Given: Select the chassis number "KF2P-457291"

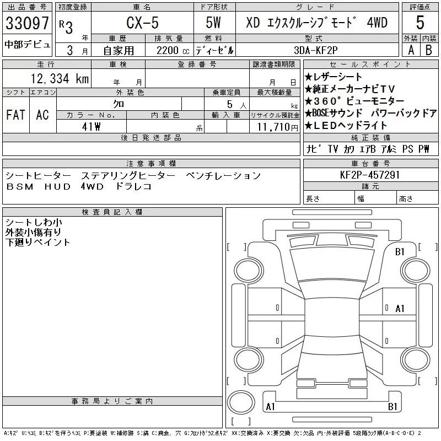Looking at the screenshot, I should pos(370,175).
